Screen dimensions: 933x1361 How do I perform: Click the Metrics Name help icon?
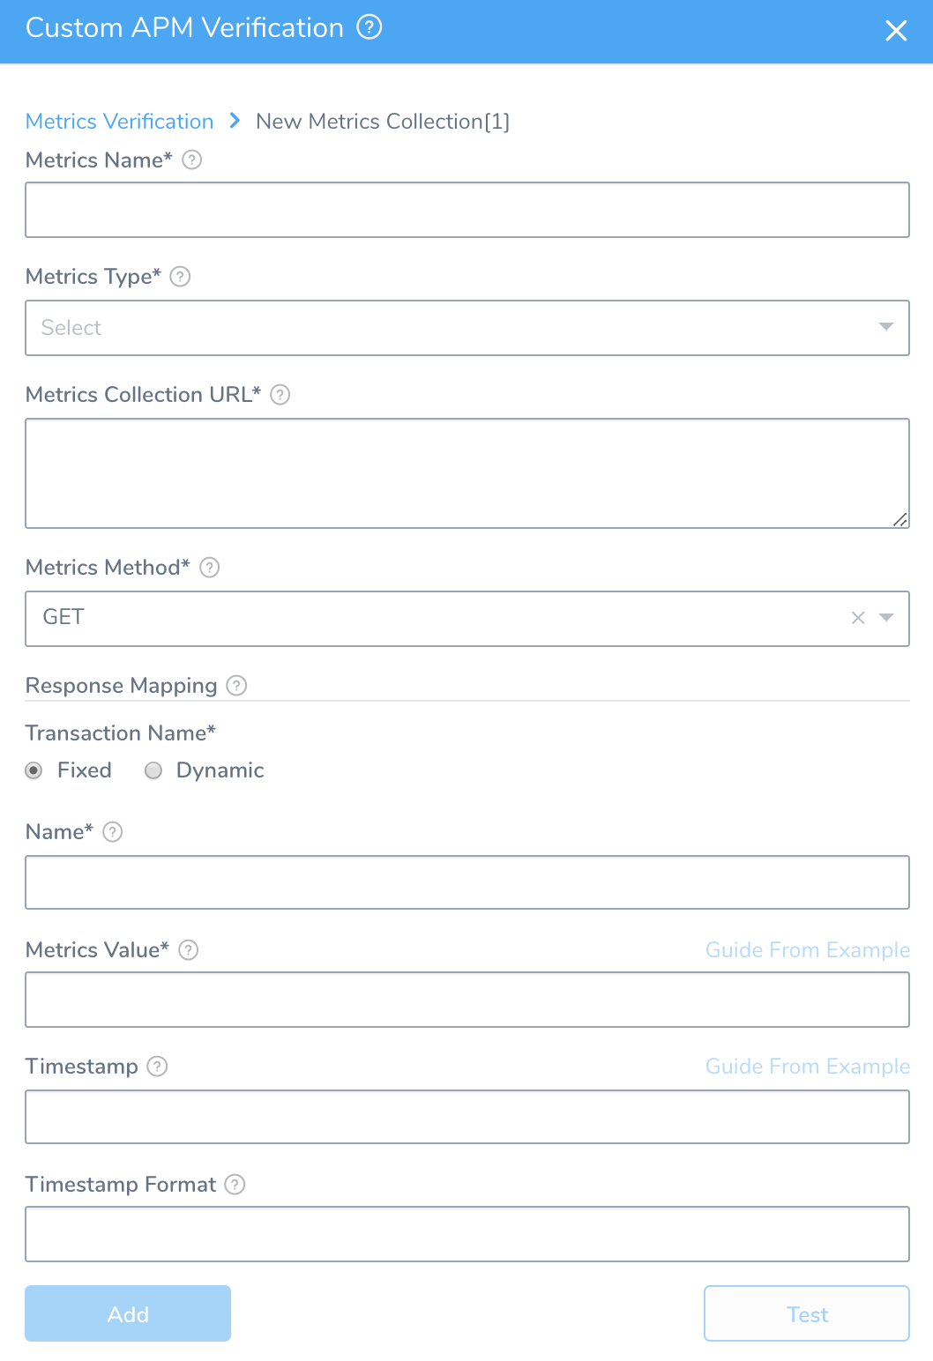pos(191,160)
